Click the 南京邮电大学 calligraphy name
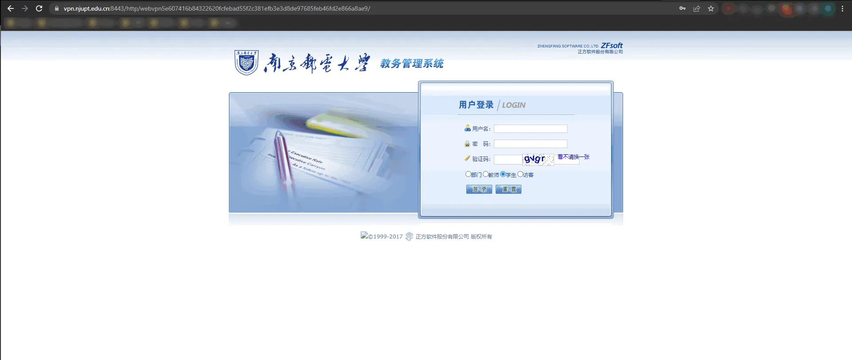Viewport: 852px width, 360px height. pyautogui.click(x=316, y=63)
